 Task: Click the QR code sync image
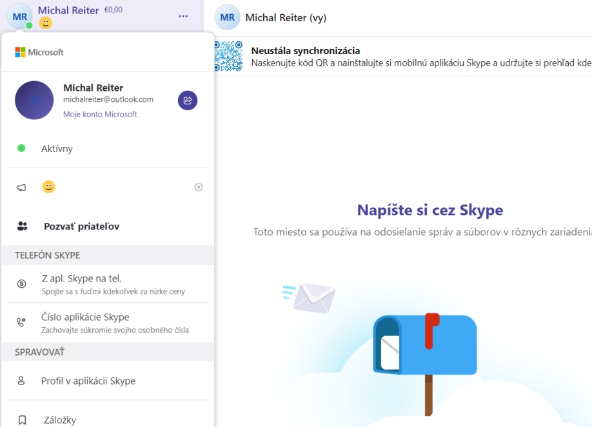[x=228, y=56]
